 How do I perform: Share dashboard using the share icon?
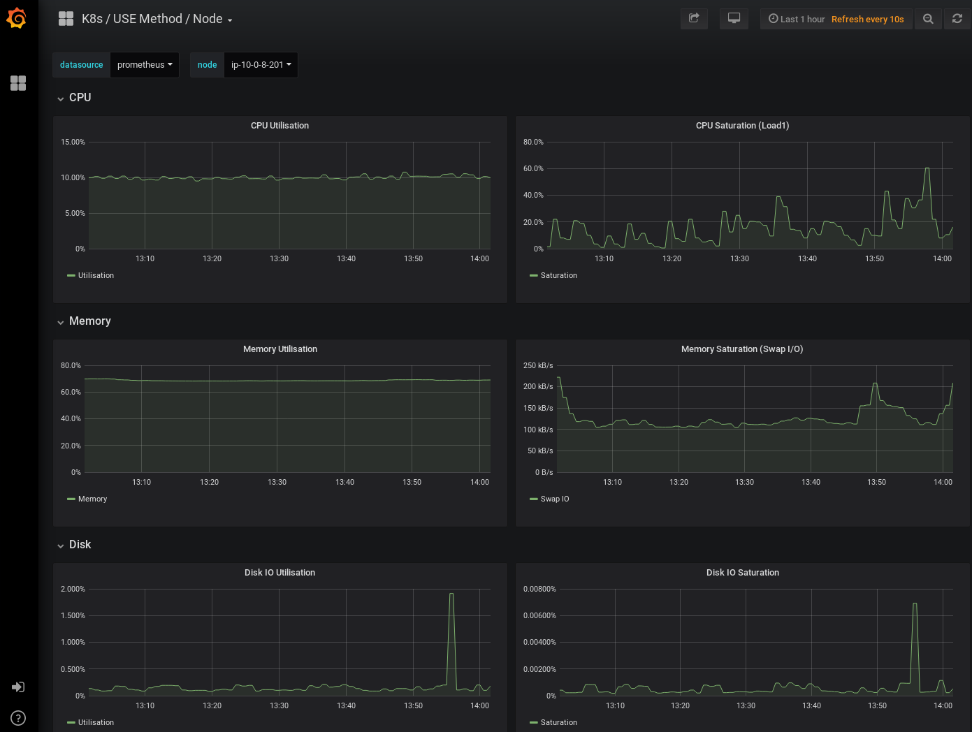point(694,19)
